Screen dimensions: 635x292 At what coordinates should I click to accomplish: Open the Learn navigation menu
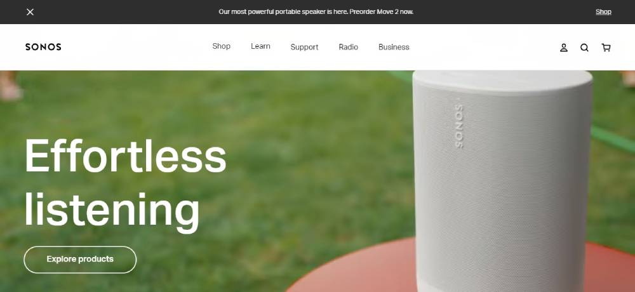click(x=260, y=46)
